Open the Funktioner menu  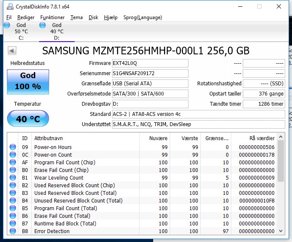click(x=52, y=17)
